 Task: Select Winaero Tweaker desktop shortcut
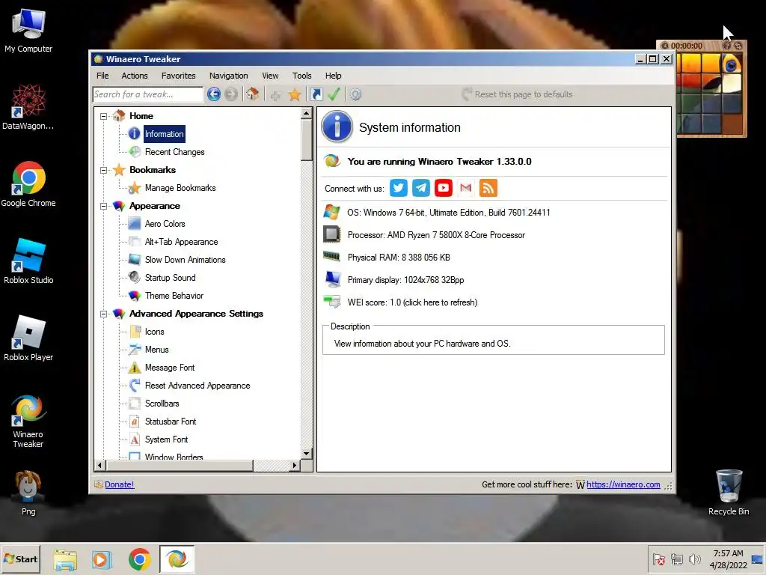point(28,422)
